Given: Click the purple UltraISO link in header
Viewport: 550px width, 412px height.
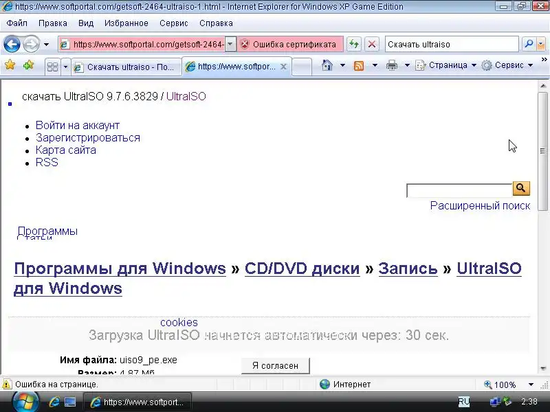Looking at the screenshot, I should pyautogui.click(x=186, y=96).
